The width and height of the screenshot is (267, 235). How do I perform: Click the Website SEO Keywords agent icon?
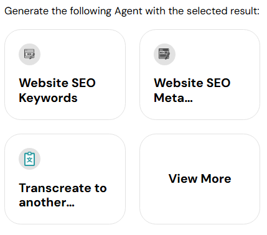(29, 54)
